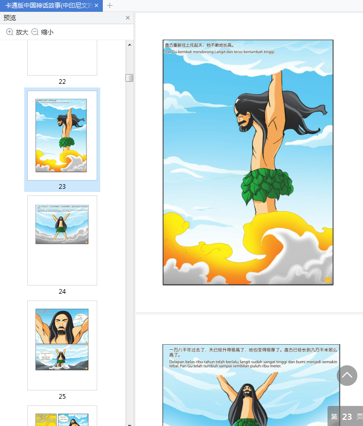363x426 pixels.
Task: Click the thumbnail panel scrollbar handle
Action: (x=130, y=78)
